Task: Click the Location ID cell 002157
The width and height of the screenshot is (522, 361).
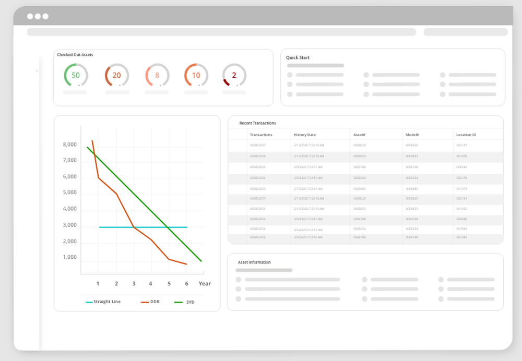Action: coord(462,145)
